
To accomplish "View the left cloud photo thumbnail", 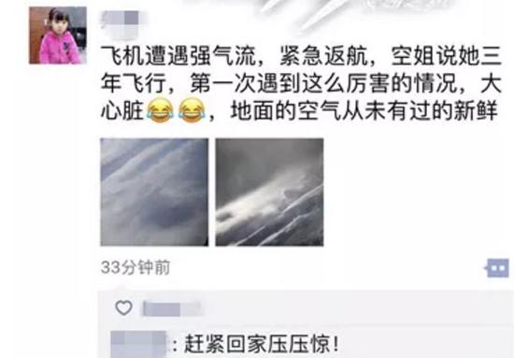I will (x=154, y=193).
